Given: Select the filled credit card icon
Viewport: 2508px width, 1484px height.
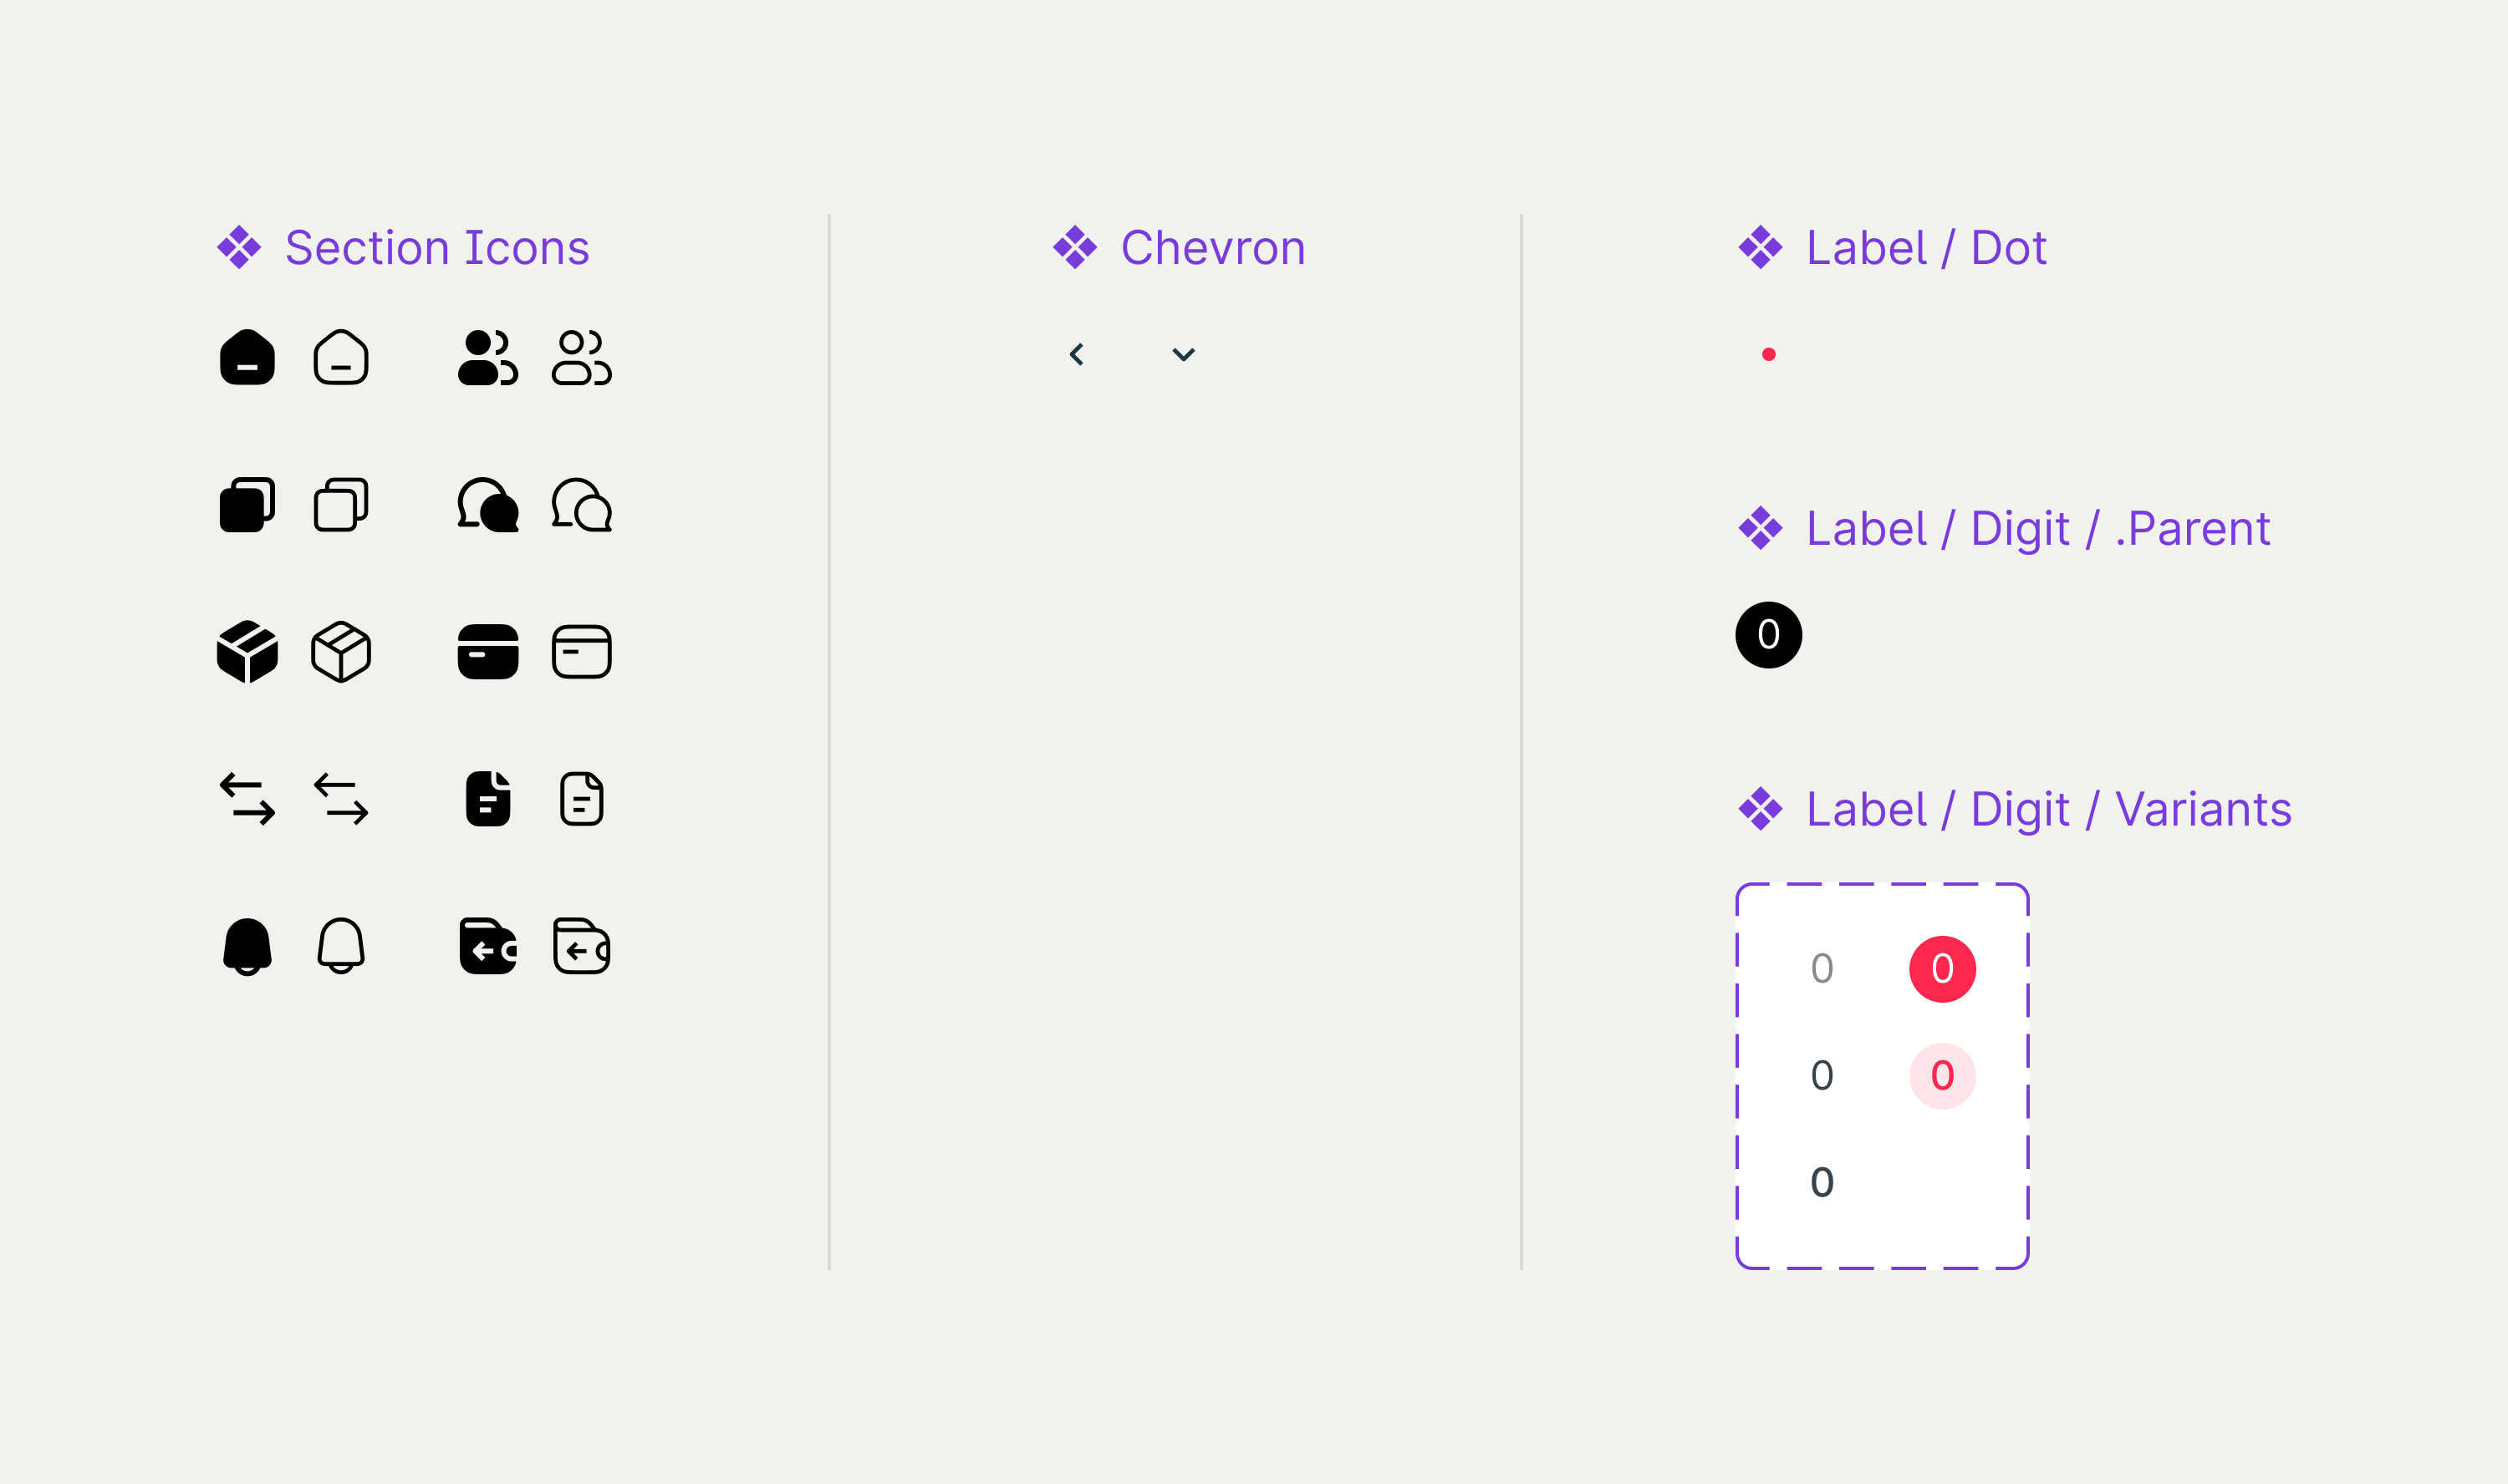Looking at the screenshot, I should [x=487, y=650].
